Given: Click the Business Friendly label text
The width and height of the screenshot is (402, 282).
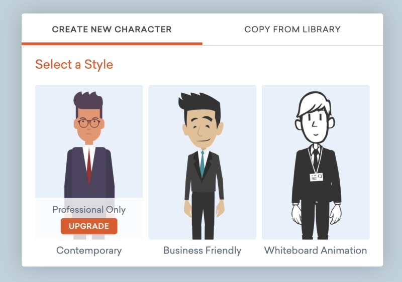Looking at the screenshot, I should coord(203,250).
